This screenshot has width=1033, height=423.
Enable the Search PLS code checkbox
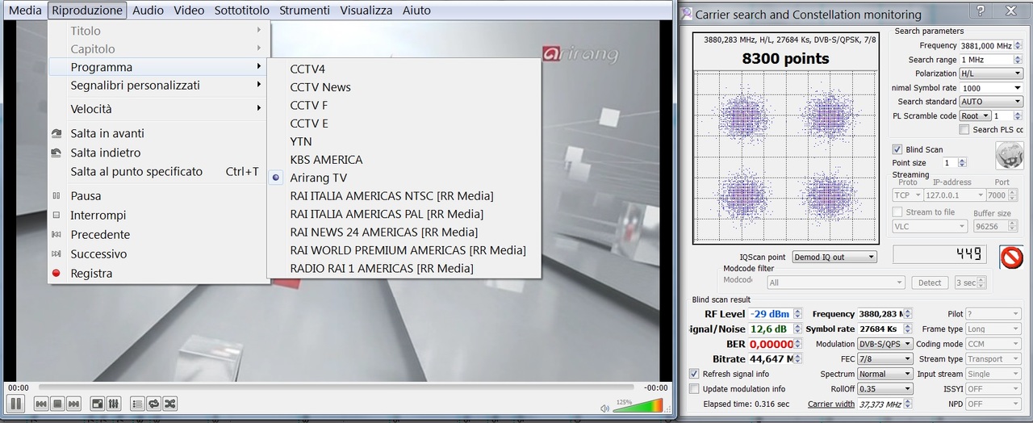[964, 129]
